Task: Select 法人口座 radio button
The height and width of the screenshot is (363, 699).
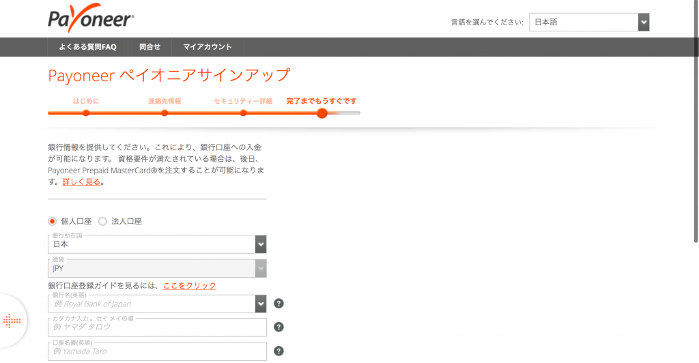Action: tap(102, 221)
